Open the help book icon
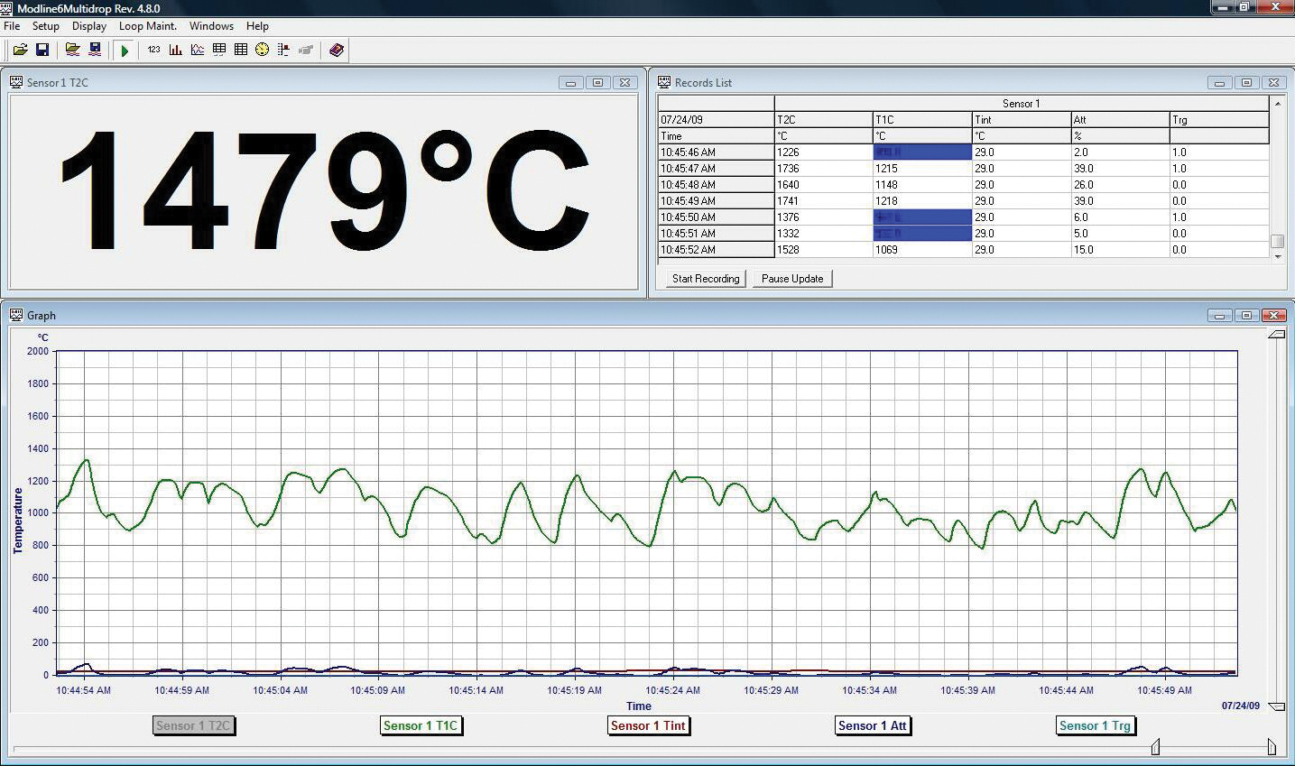Image resolution: width=1295 pixels, height=766 pixels. coord(337,50)
